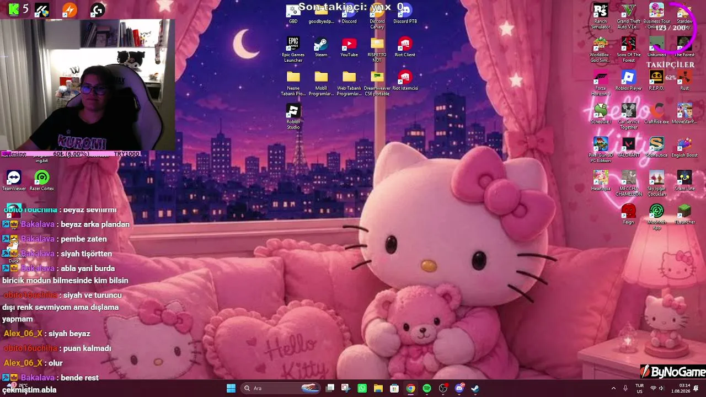Open the Roblox Player shortcut

click(x=628, y=81)
